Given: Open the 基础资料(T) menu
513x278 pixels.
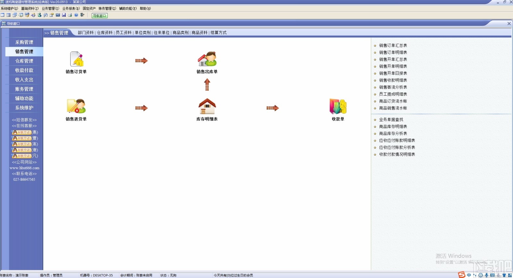Looking at the screenshot, I should click(30, 9).
